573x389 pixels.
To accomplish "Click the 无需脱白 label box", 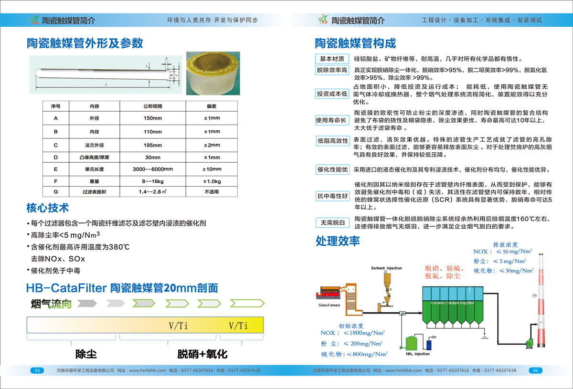I will [x=331, y=222].
